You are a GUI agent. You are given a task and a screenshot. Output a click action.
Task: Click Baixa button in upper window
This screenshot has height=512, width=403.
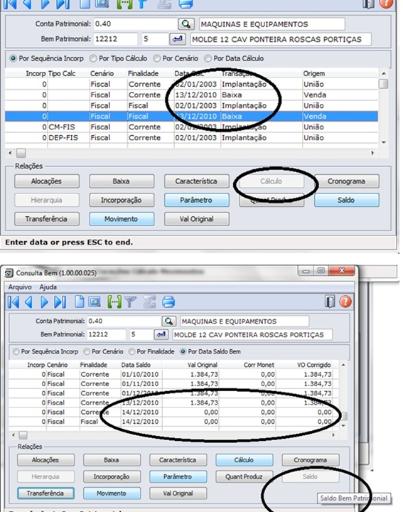coord(122,181)
